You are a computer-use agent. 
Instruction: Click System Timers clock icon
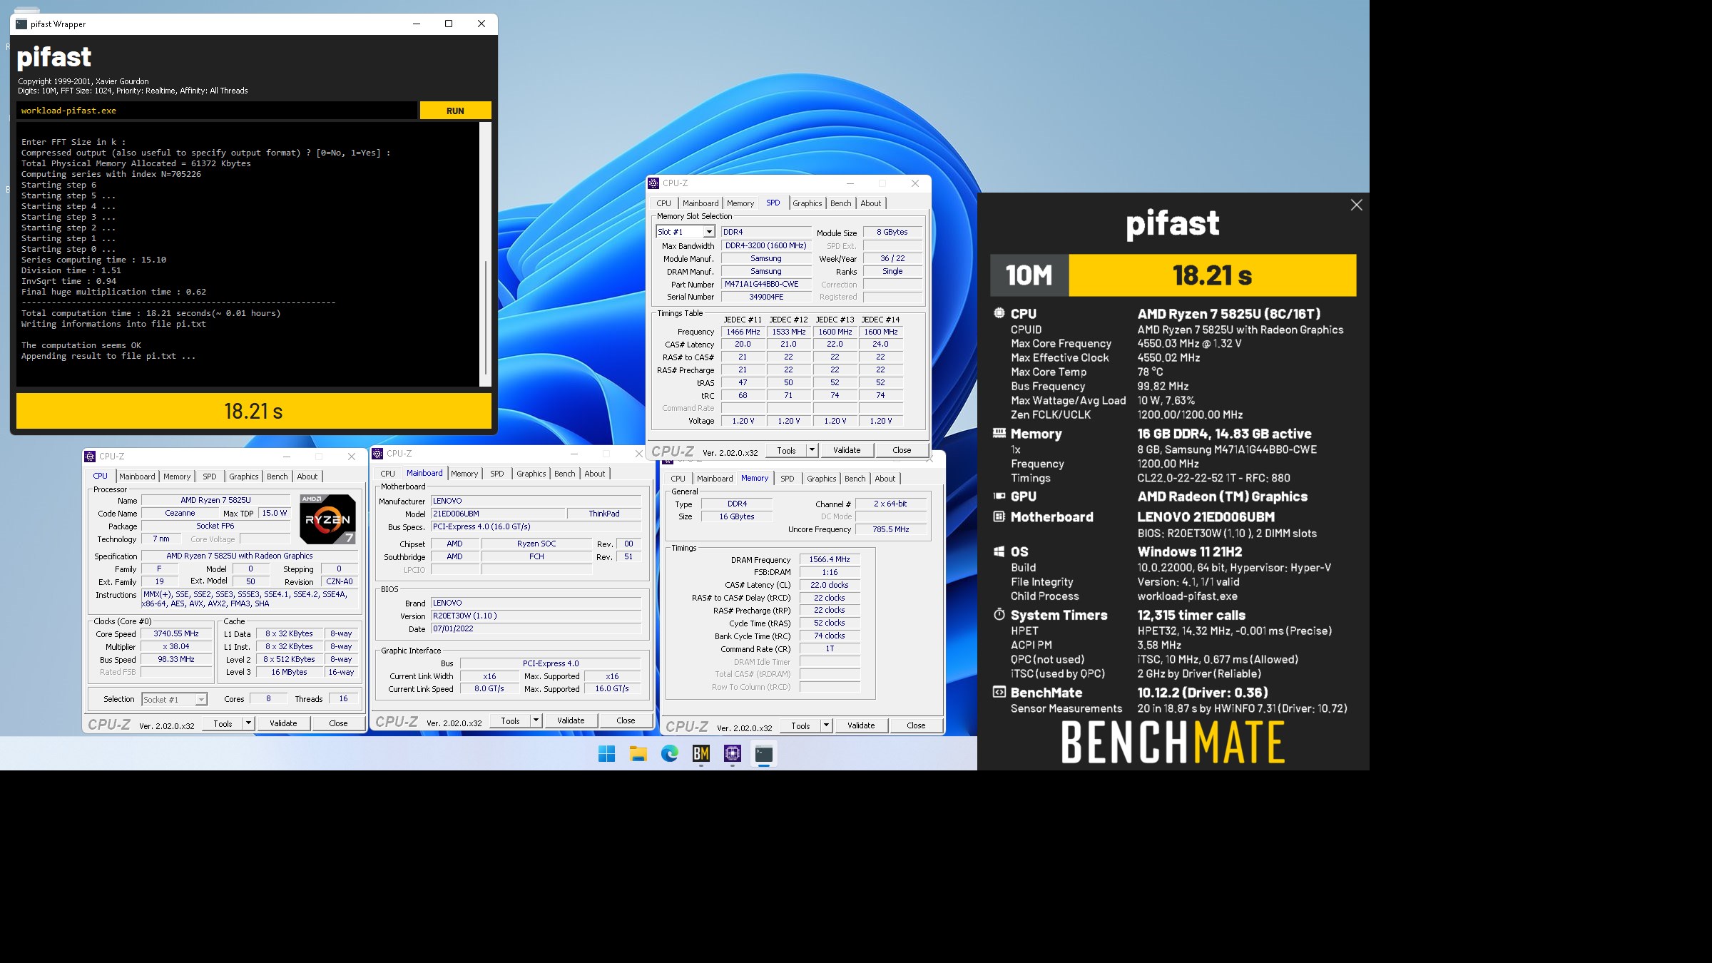(x=999, y=614)
